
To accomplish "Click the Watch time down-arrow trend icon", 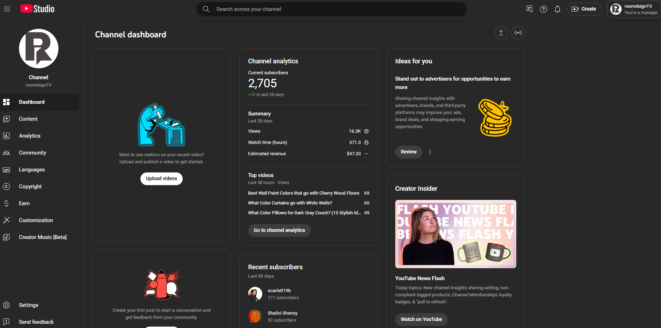I will click(366, 143).
